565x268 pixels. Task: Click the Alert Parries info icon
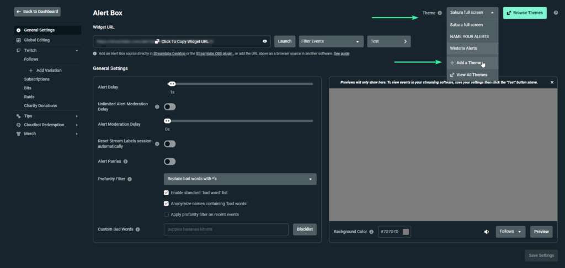tap(125, 162)
